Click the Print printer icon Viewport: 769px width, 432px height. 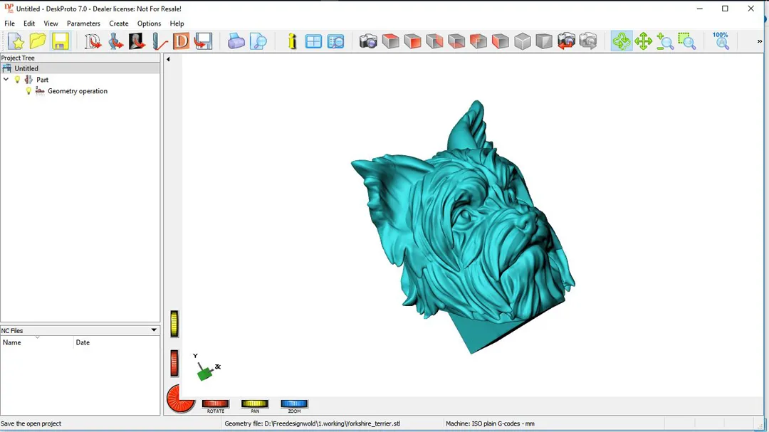click(x=236, y=41)
